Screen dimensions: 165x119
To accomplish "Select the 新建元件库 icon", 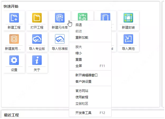I will tap(60, 18).
